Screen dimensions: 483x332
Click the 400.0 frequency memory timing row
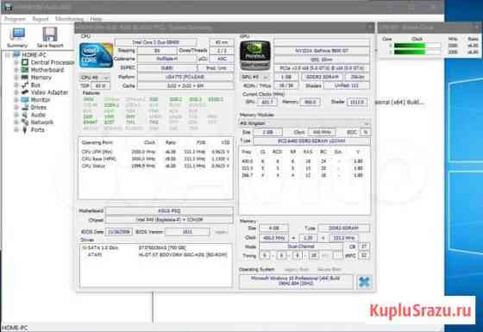click(303, 161)
